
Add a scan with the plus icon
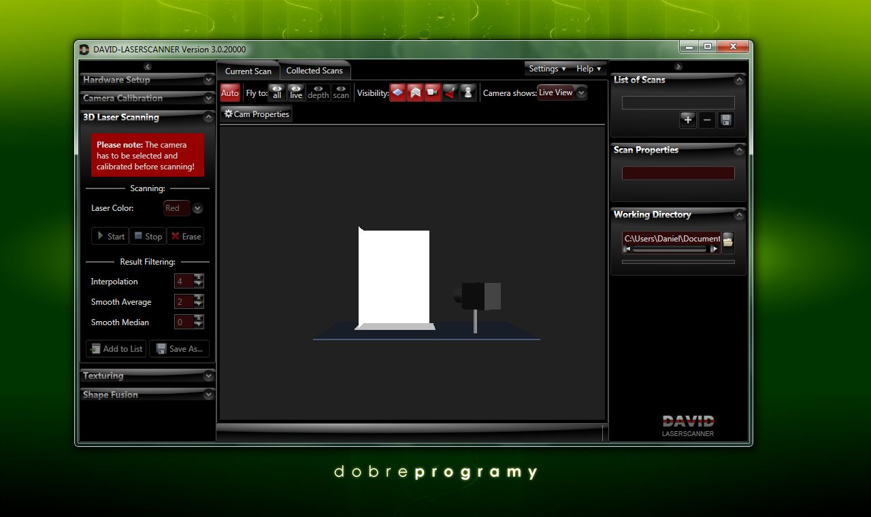tap(688, 120)
